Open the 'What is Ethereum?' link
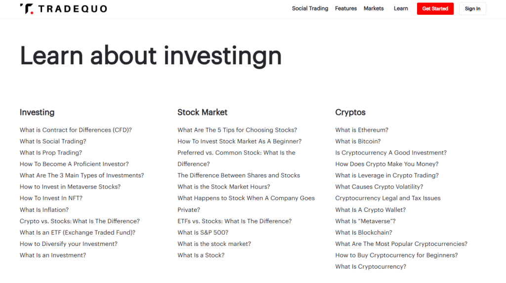The image size is (506, 283). coord(362,130)
